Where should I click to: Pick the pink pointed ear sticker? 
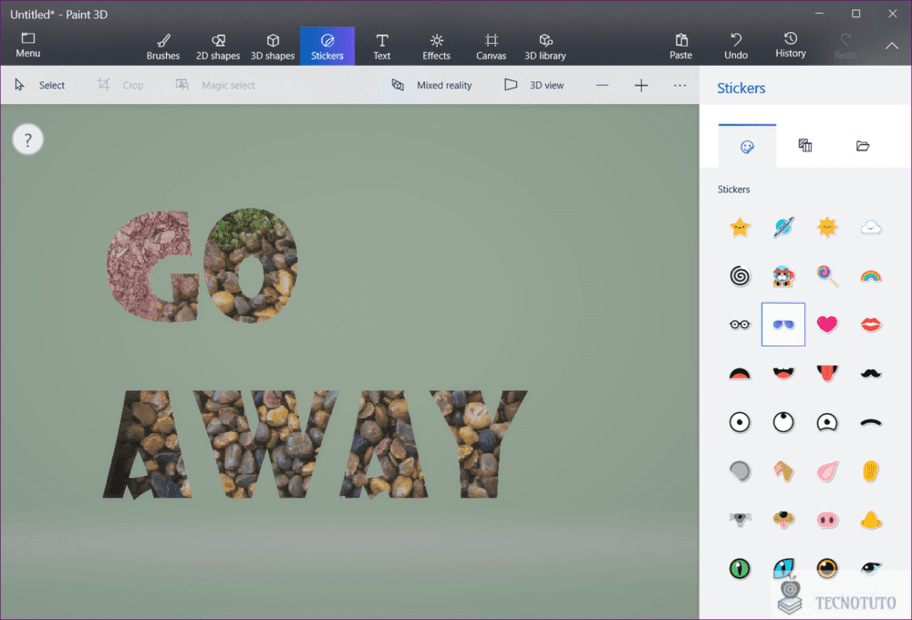click(827, 471)
